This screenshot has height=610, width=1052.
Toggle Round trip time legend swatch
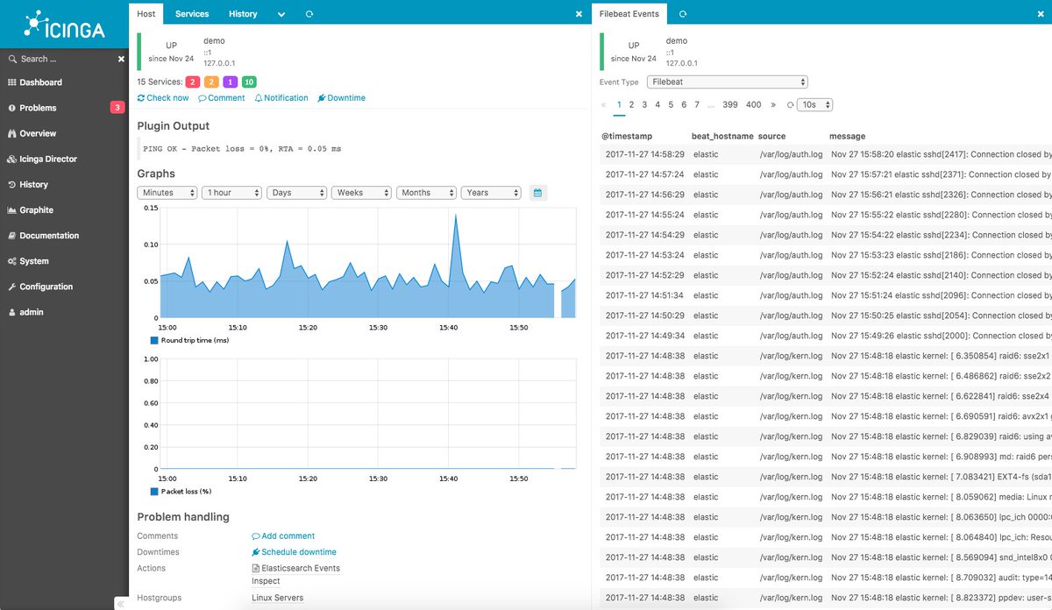[154, 339]
